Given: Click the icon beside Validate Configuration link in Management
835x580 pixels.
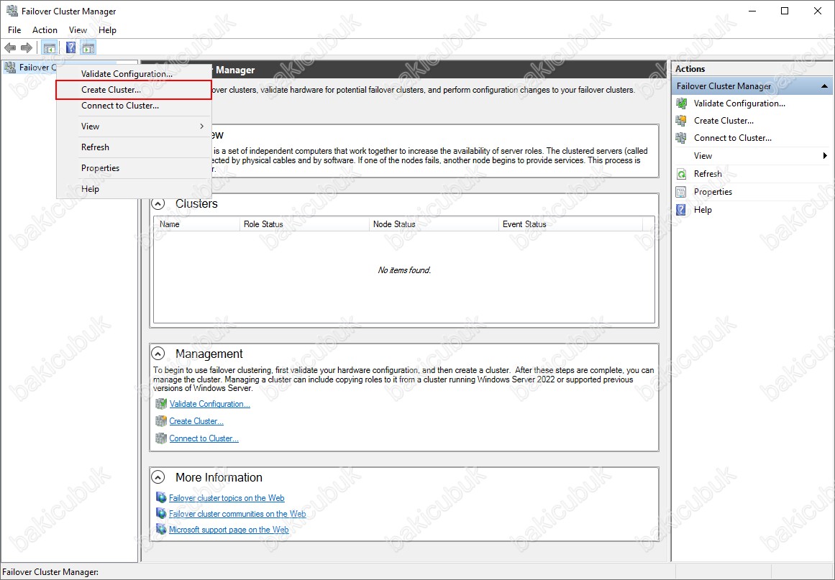Looking at the screenshot, I should (x=161, y=404).
